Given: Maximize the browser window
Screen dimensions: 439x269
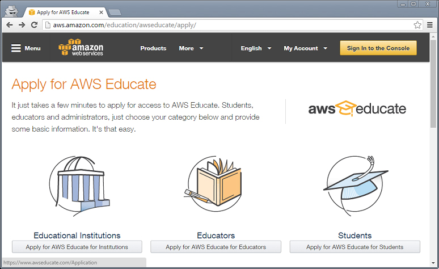Looking at the screenshot, I should tap(413, 4).
